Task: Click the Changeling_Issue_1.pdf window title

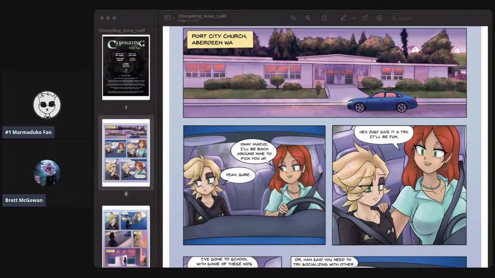Action: click(202, 16)
